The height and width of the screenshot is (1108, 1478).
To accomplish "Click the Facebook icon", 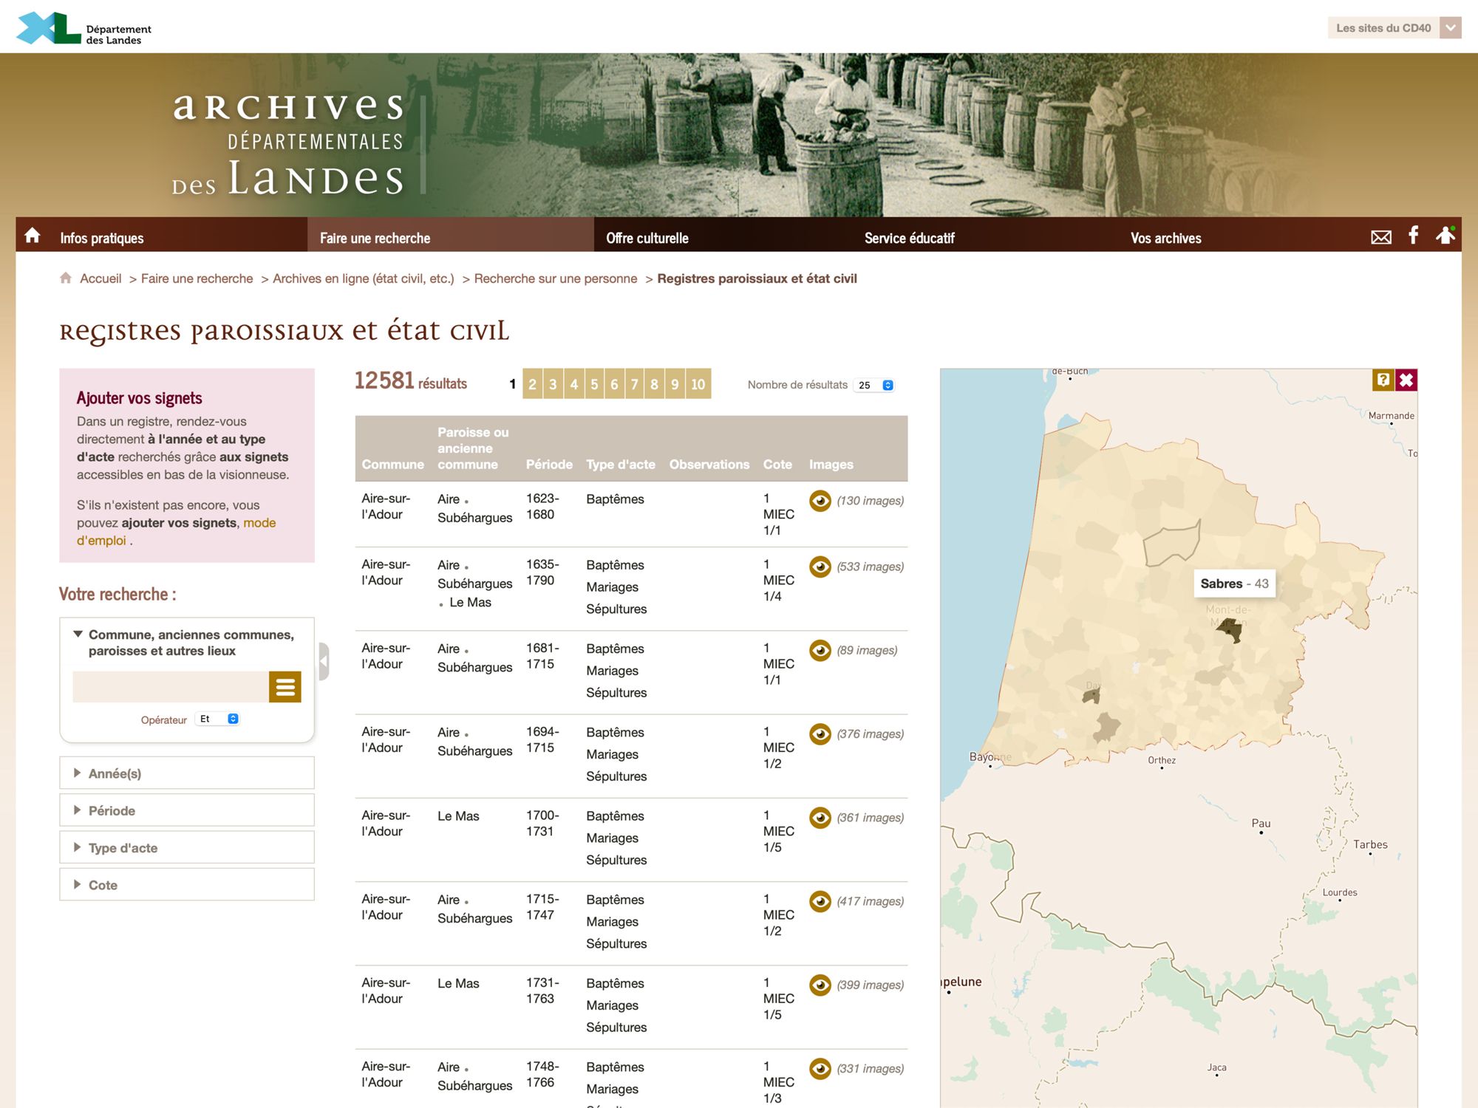I will pyautogui.click(x=1413, y=236).
